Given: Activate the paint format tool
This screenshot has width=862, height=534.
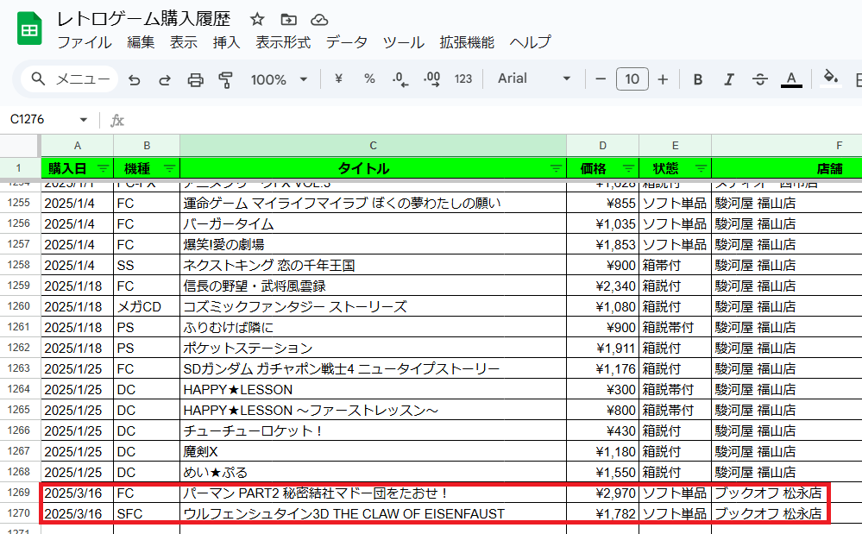Looking at the screenshot, I should pyautogui.click(x=225, y=80).
